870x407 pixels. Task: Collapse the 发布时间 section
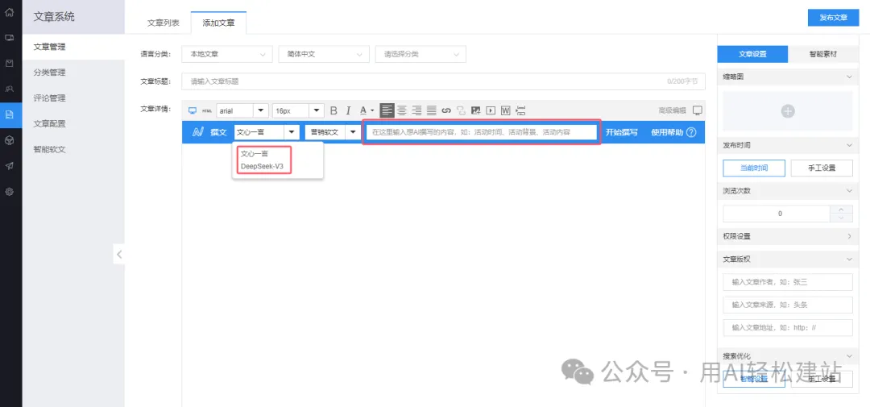848,146
